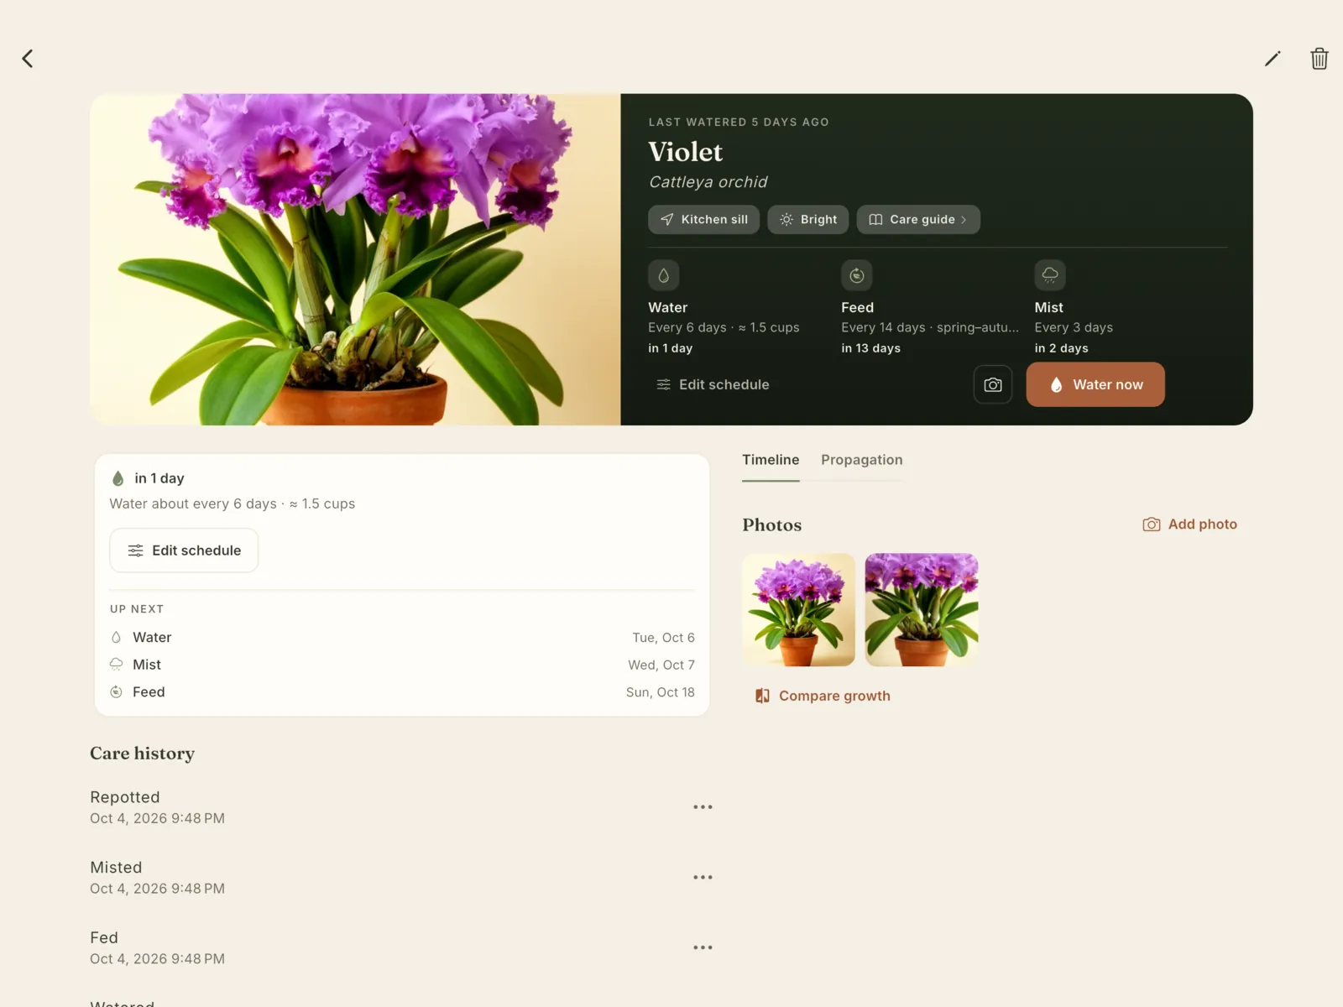This screenshot has width=1343, height=1007.
Task: Click Add photo link
Action: coord(1189,524)
